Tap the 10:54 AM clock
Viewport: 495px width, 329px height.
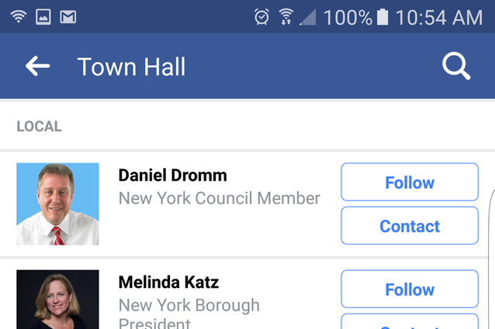coord(439,17)
